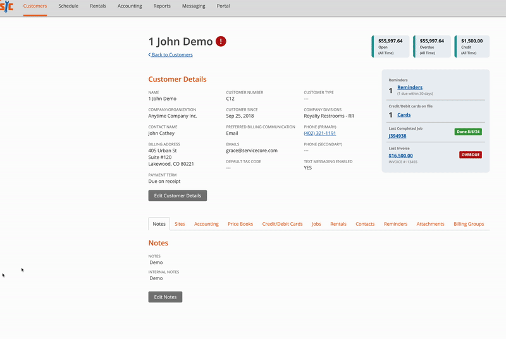Click Edit Customer Details button
Image resolution: width=506 pixels, height=339 pixels.
[178, 195]
